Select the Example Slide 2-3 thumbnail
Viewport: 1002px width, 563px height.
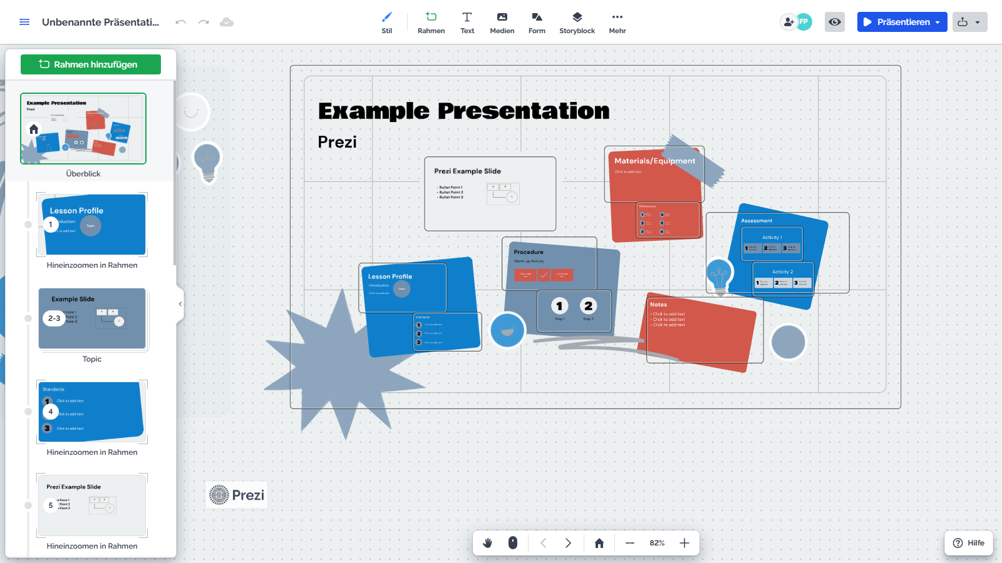click(x=92, y=318)
